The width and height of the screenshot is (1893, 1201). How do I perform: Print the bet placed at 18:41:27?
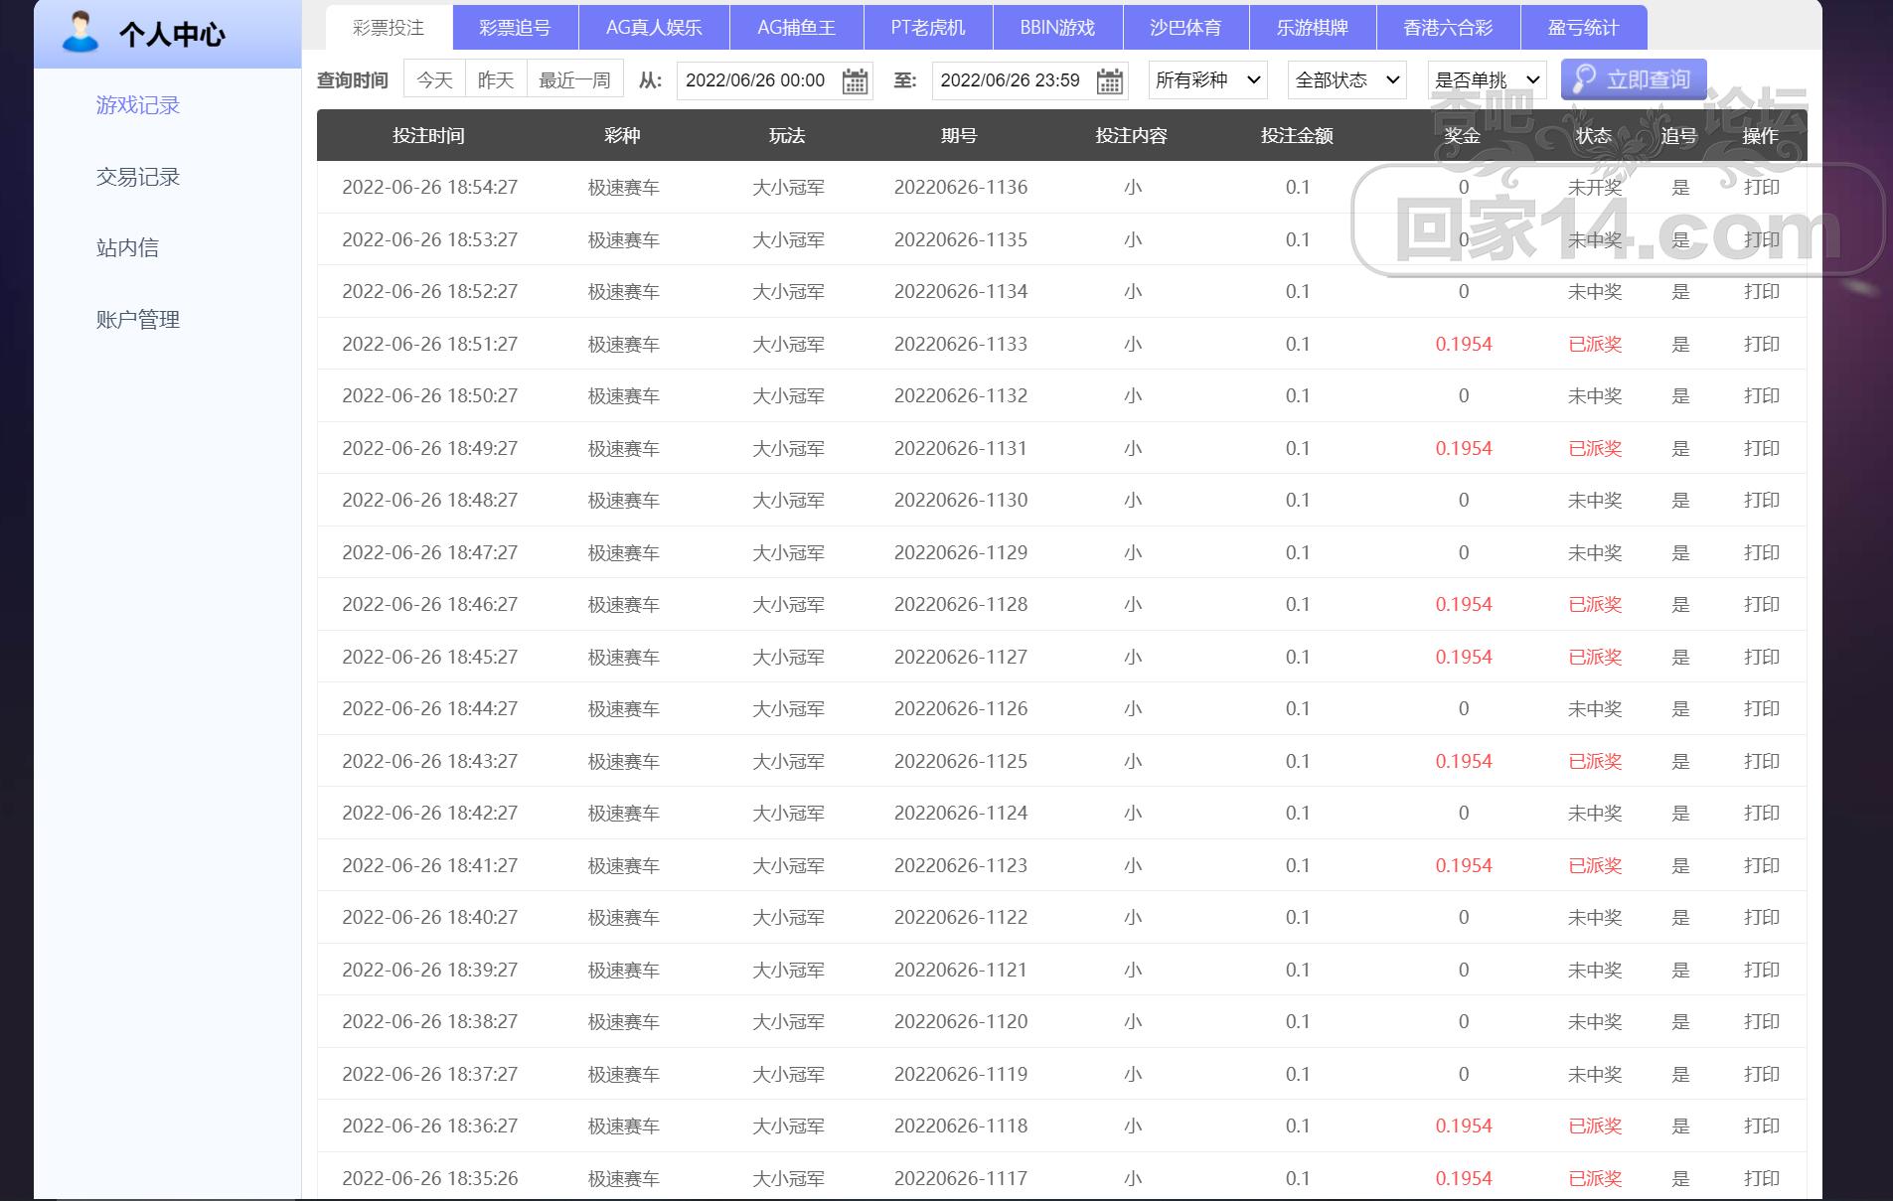1761,865
